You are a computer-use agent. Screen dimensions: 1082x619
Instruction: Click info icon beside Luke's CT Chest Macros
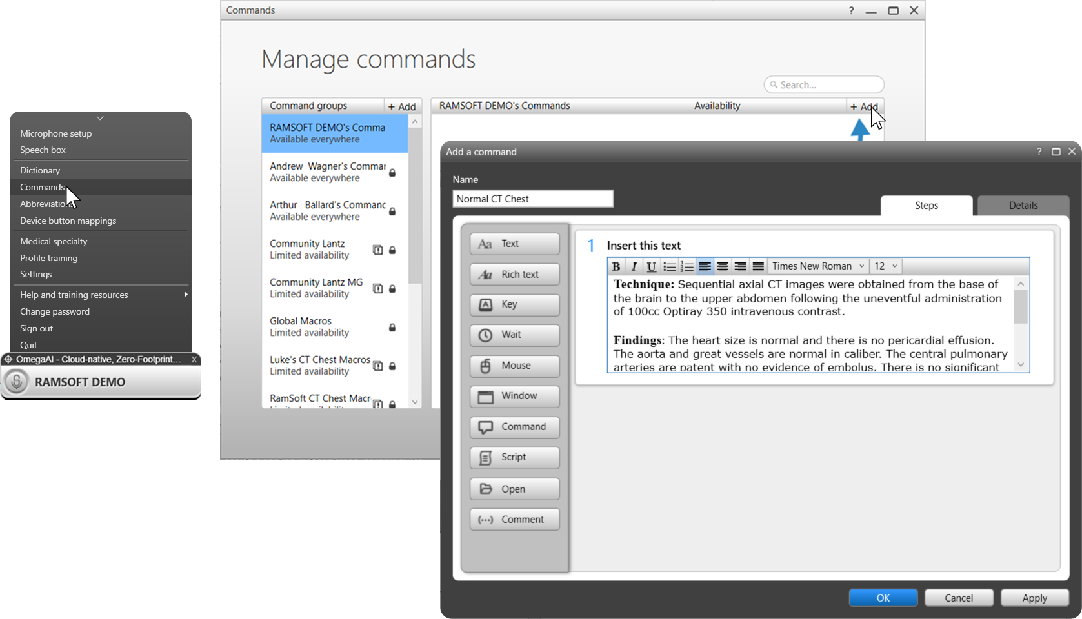378,366
